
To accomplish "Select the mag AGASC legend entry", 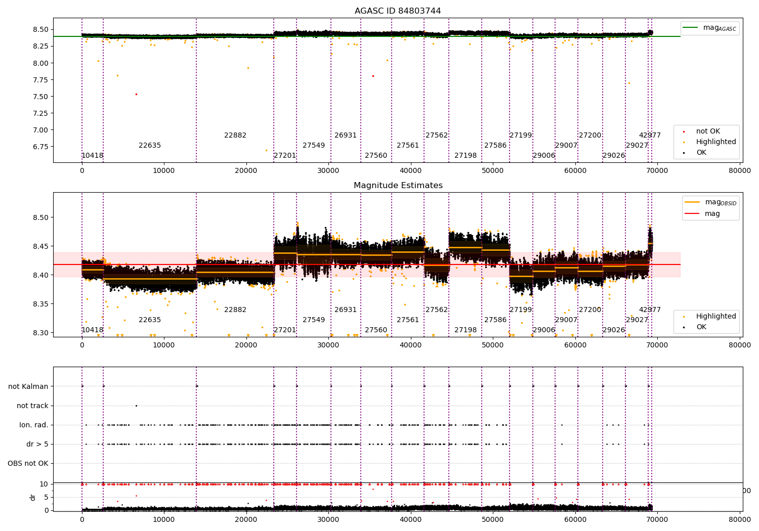I will (x=710, y=28).
